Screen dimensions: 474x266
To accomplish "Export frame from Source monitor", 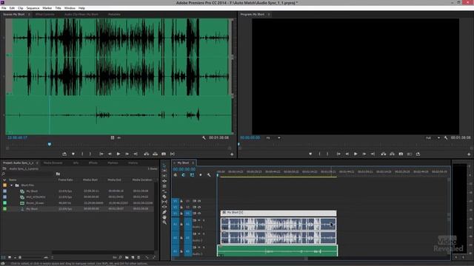I will [164, 154].
